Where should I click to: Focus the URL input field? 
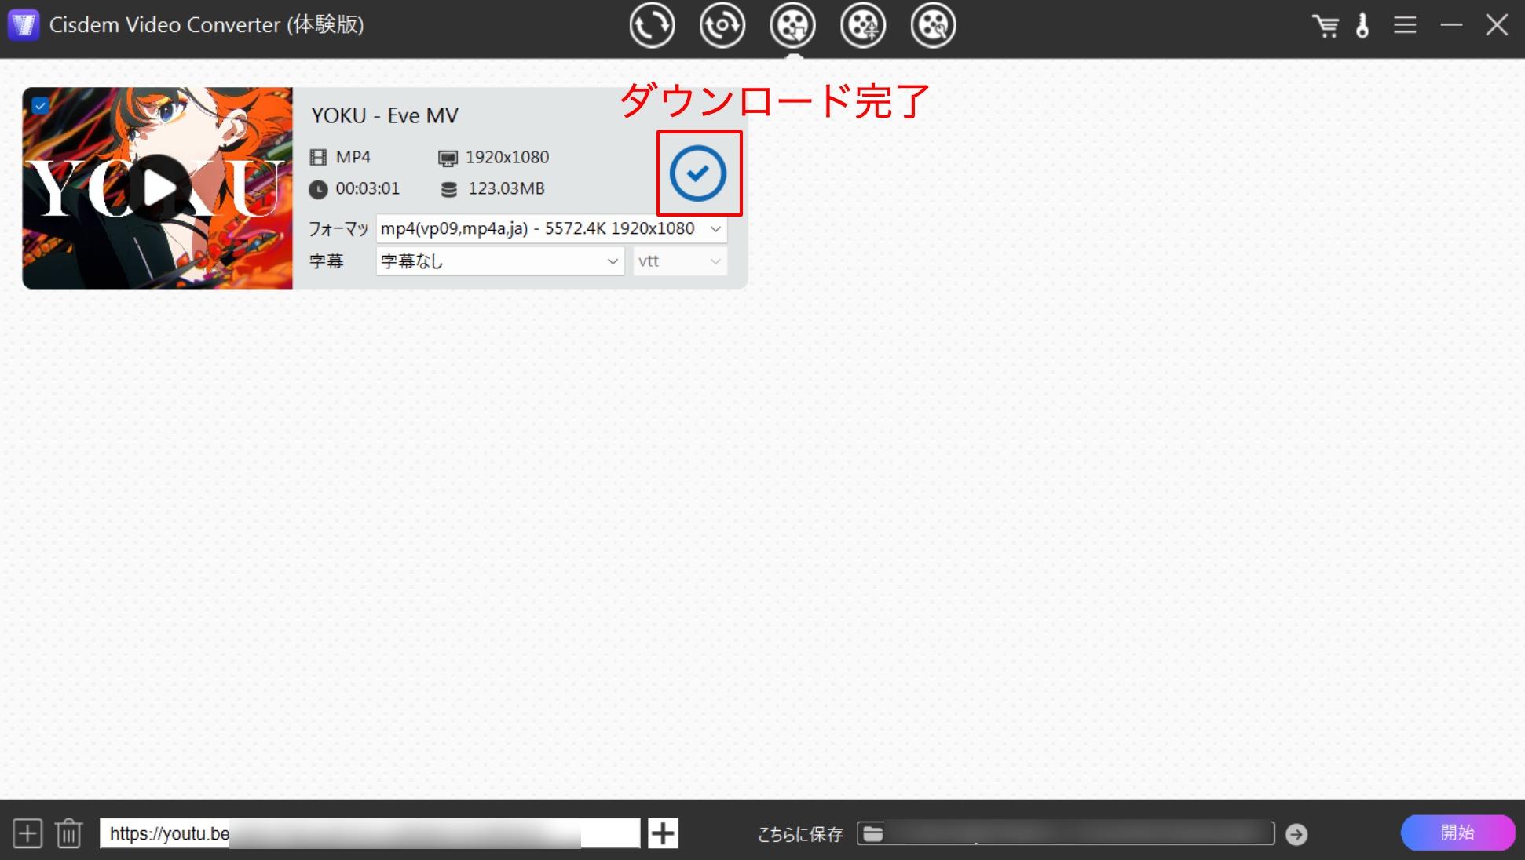370,833
